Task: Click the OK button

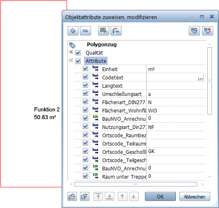Action: pos(160,196)
